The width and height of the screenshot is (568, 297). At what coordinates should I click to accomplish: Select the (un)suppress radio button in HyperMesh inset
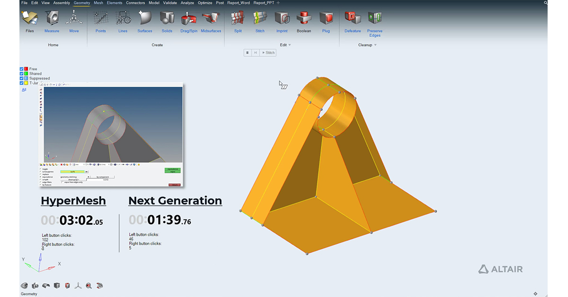point(41,172)
